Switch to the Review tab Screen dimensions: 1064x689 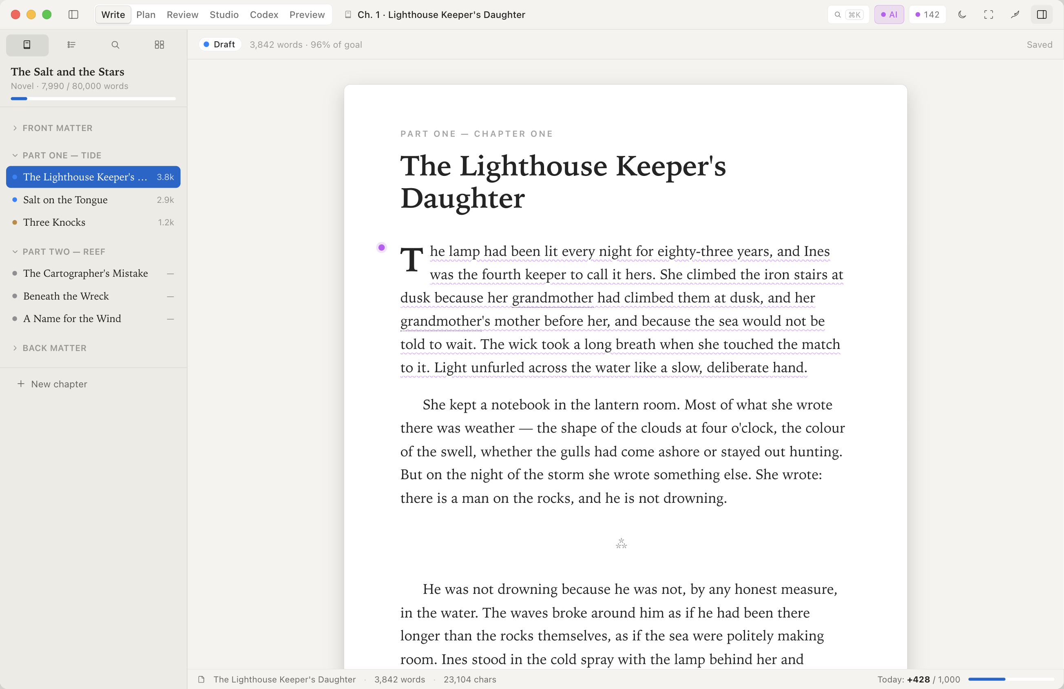tap(182, 15)
